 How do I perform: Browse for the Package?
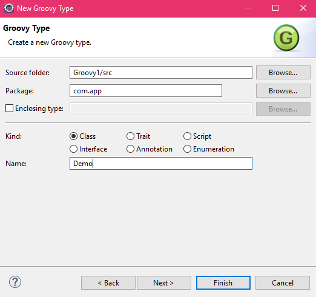point(283,91)
